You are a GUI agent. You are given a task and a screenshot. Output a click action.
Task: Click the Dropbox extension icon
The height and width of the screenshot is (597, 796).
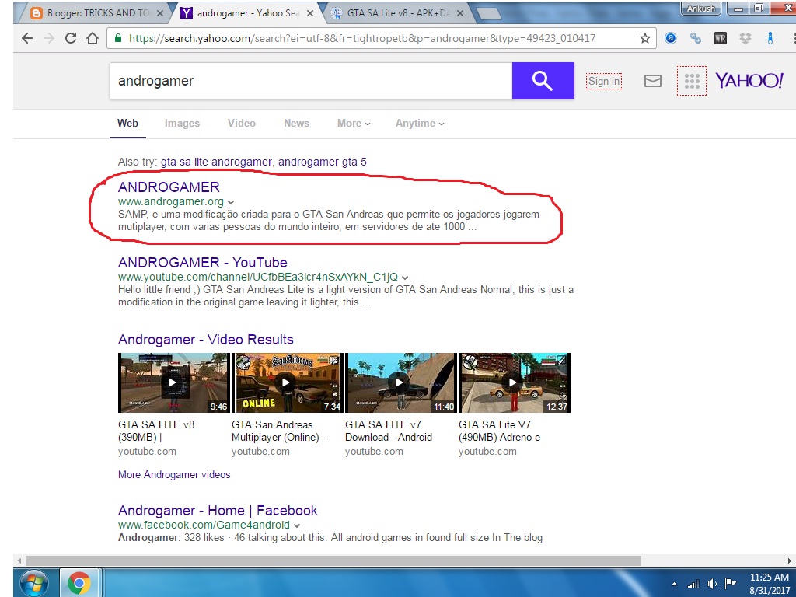(x=745, y=38)
